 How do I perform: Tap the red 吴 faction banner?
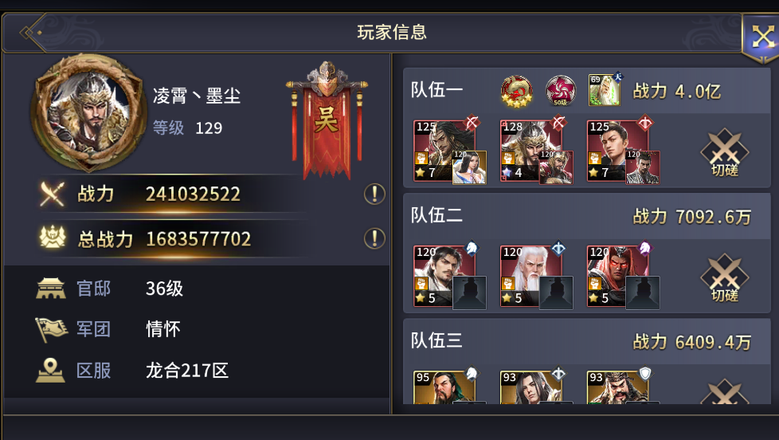pyautogui.click(x=327, y=122)
